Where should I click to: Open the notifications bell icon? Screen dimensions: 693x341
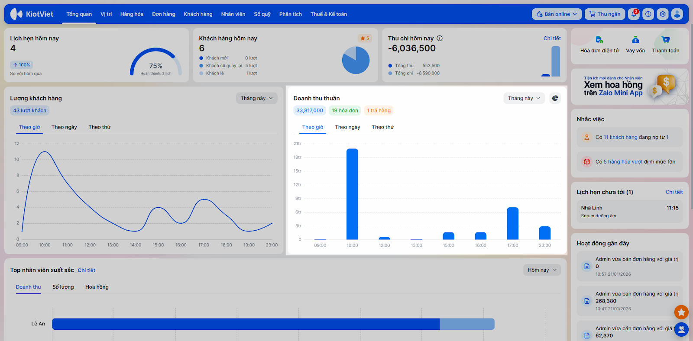click(x=634, y=14)
